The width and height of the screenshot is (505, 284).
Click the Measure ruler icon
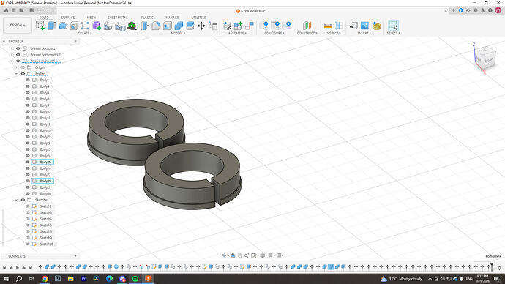tap(328, 26)
